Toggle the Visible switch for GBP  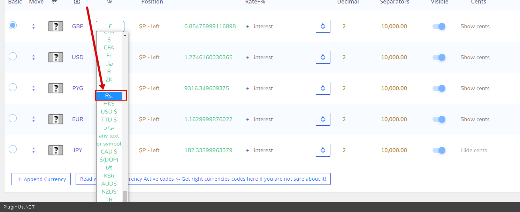coord(439,26)
